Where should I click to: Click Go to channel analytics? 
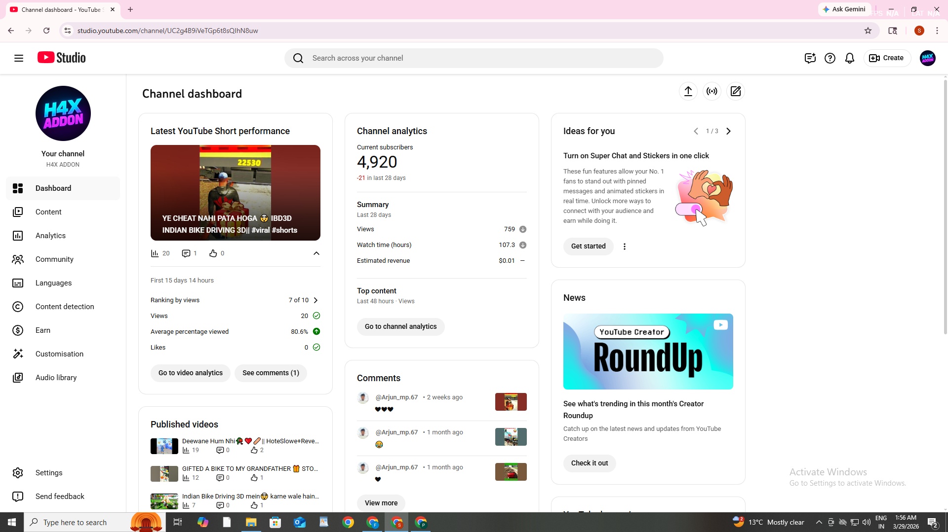(400, 326)
